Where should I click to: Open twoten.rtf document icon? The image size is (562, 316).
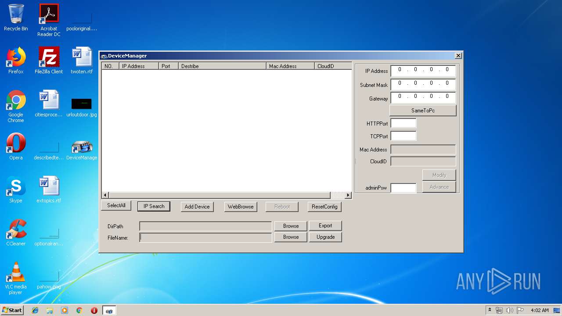tap(82, 61)
